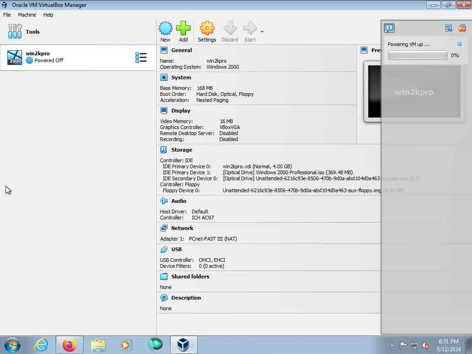This screenshot has height=354, width=472.
Task: Open Firefox from the taskbar
Action: [69, 345]
